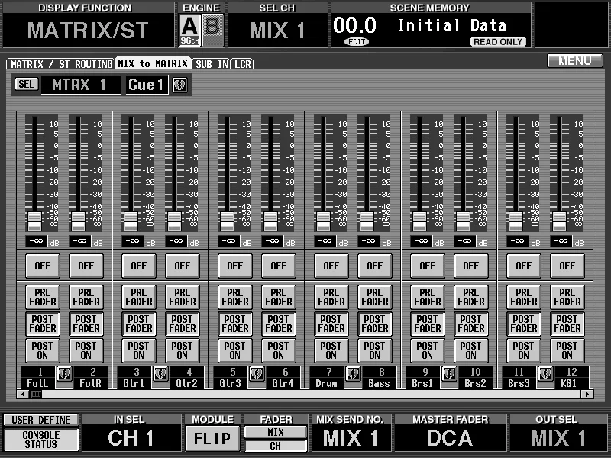Click the OUT SEL MIX 1 display

[558, 438]
